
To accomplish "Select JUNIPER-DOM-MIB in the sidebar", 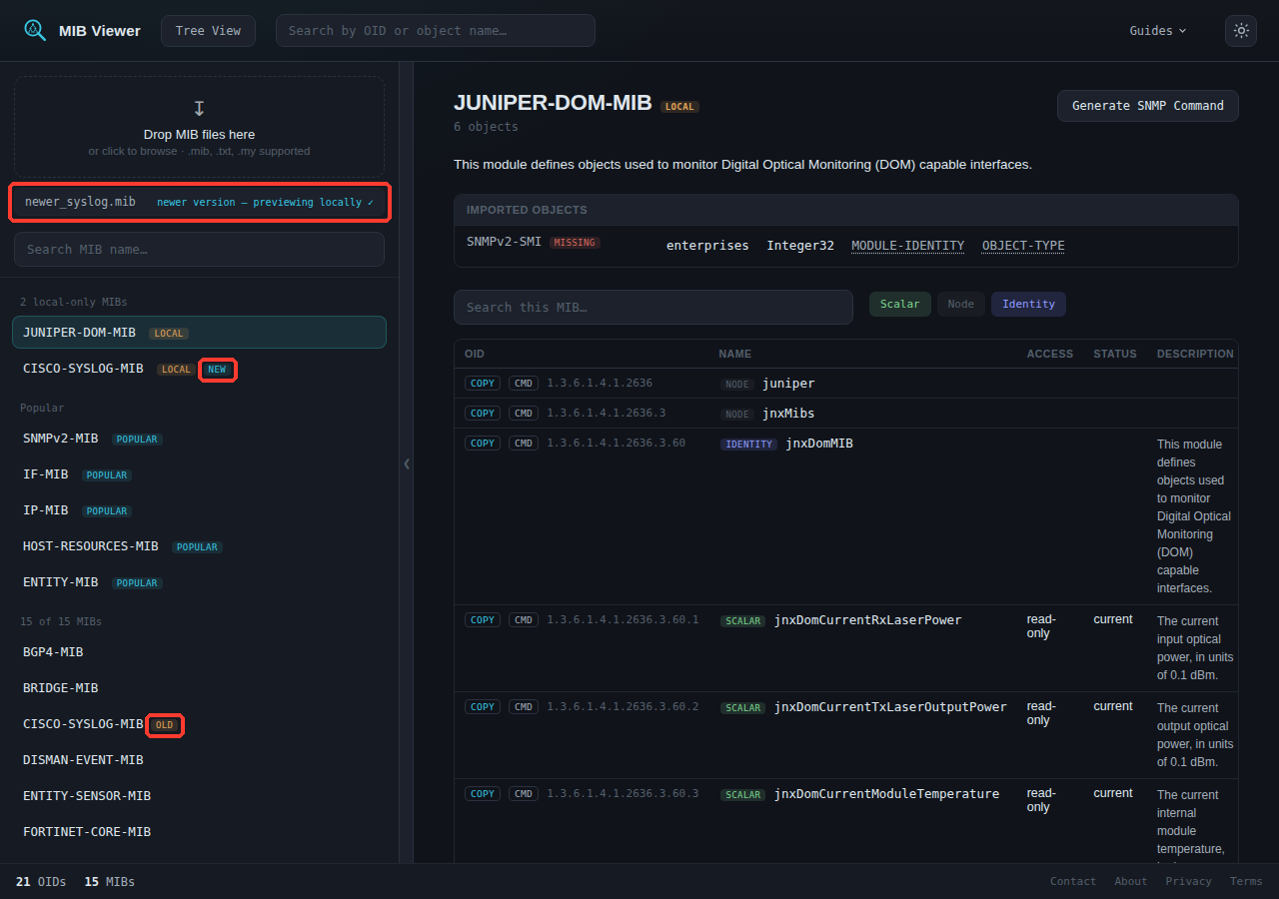I will (199, 332).
